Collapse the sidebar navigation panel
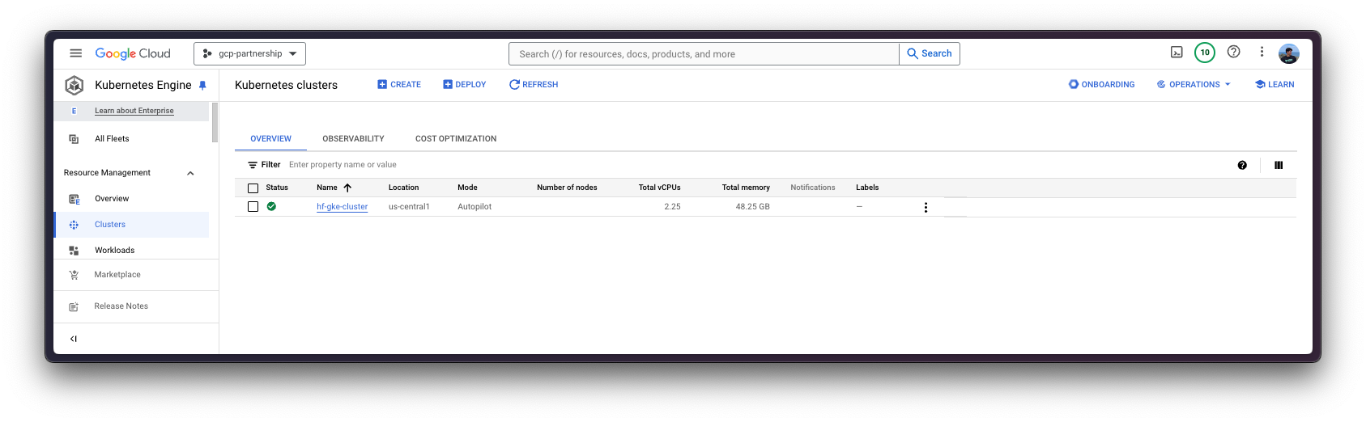Viewport: 1366px width, 422px height. (x=74, y=339)
